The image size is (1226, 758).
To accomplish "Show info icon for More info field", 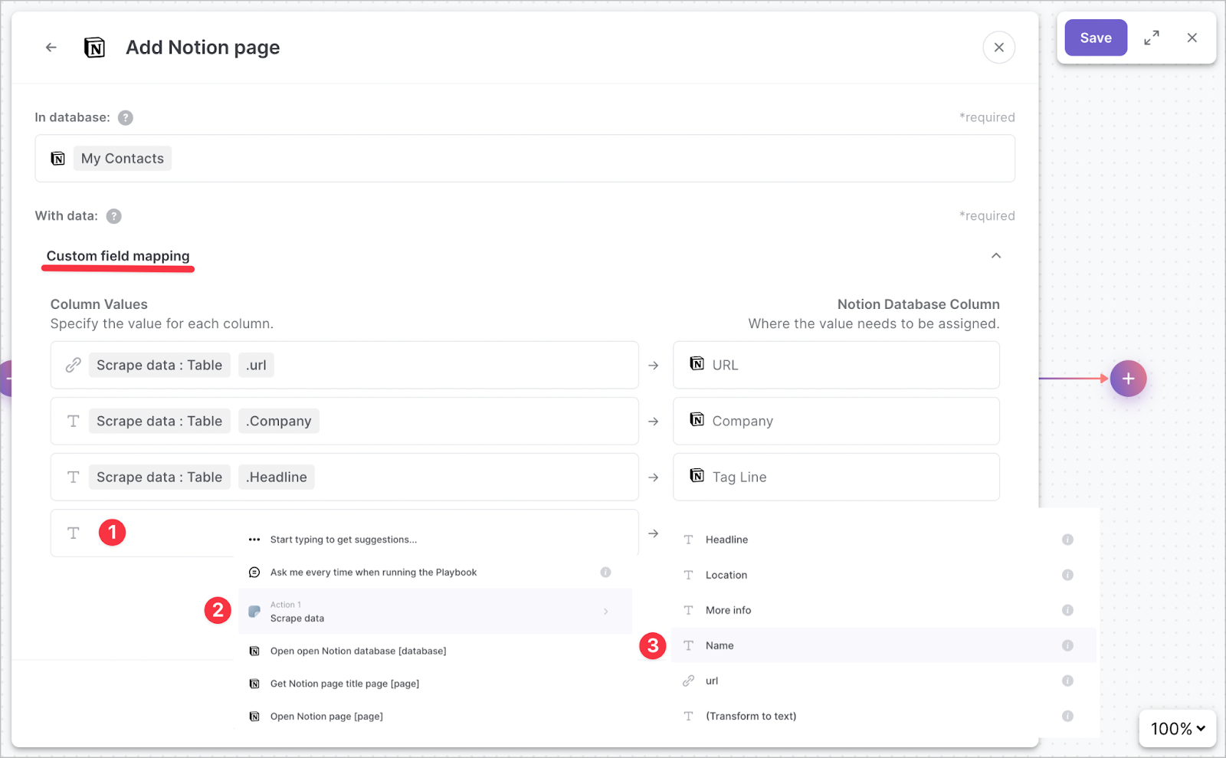I will [1067, 611].
